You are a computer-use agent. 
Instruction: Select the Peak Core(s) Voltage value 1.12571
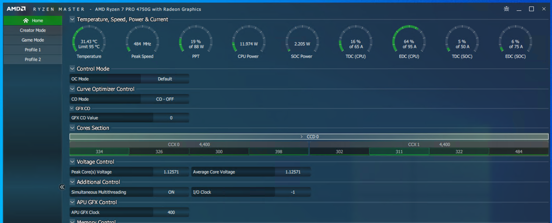(x=171, y=172)
